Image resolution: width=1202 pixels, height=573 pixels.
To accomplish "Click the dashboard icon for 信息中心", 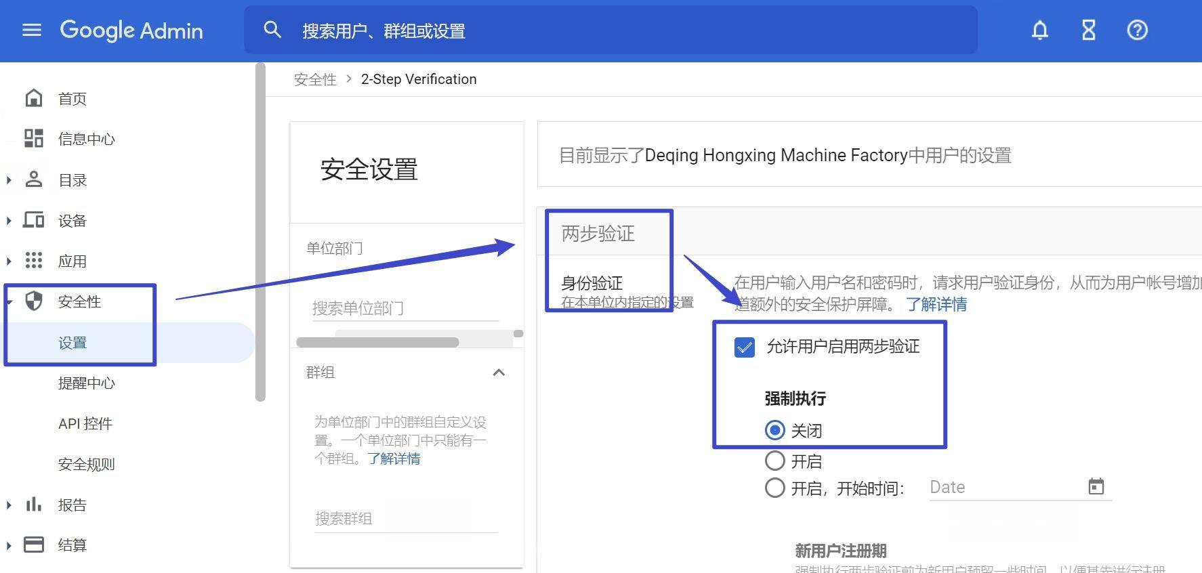I will coord(34,139).
